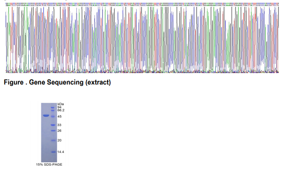Click the 26 marker label

pyautogui.click(x=59, y=131)
